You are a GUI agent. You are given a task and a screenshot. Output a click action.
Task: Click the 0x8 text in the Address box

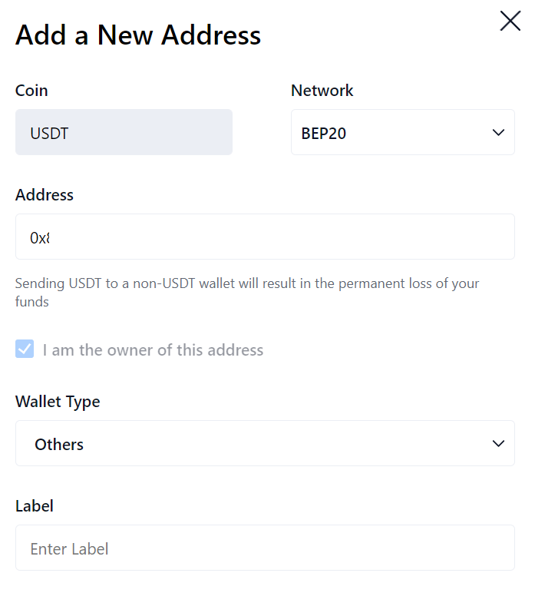(x=39, y=238)
